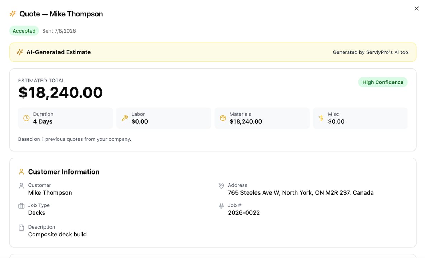Click the Materials $18,240.00 value
The image size is (425, 258).
tap(246, 121)
